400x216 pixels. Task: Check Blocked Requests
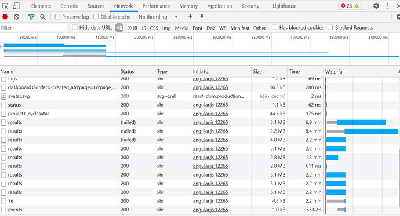pyautogui.click(x=330, y=28)
